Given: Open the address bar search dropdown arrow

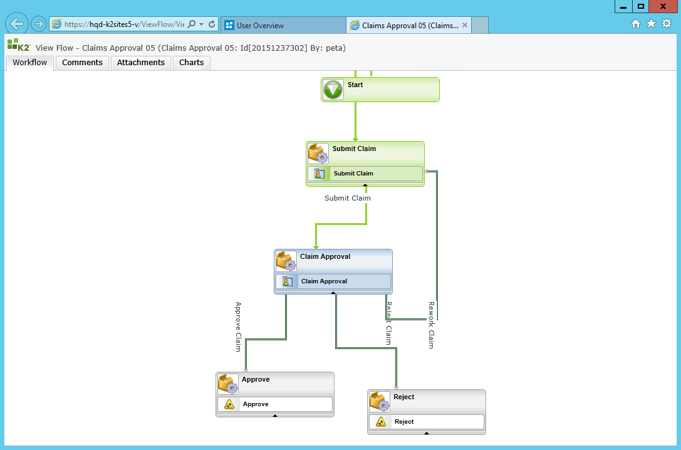Looking at the screenshot, I should (x=201, y=24).
